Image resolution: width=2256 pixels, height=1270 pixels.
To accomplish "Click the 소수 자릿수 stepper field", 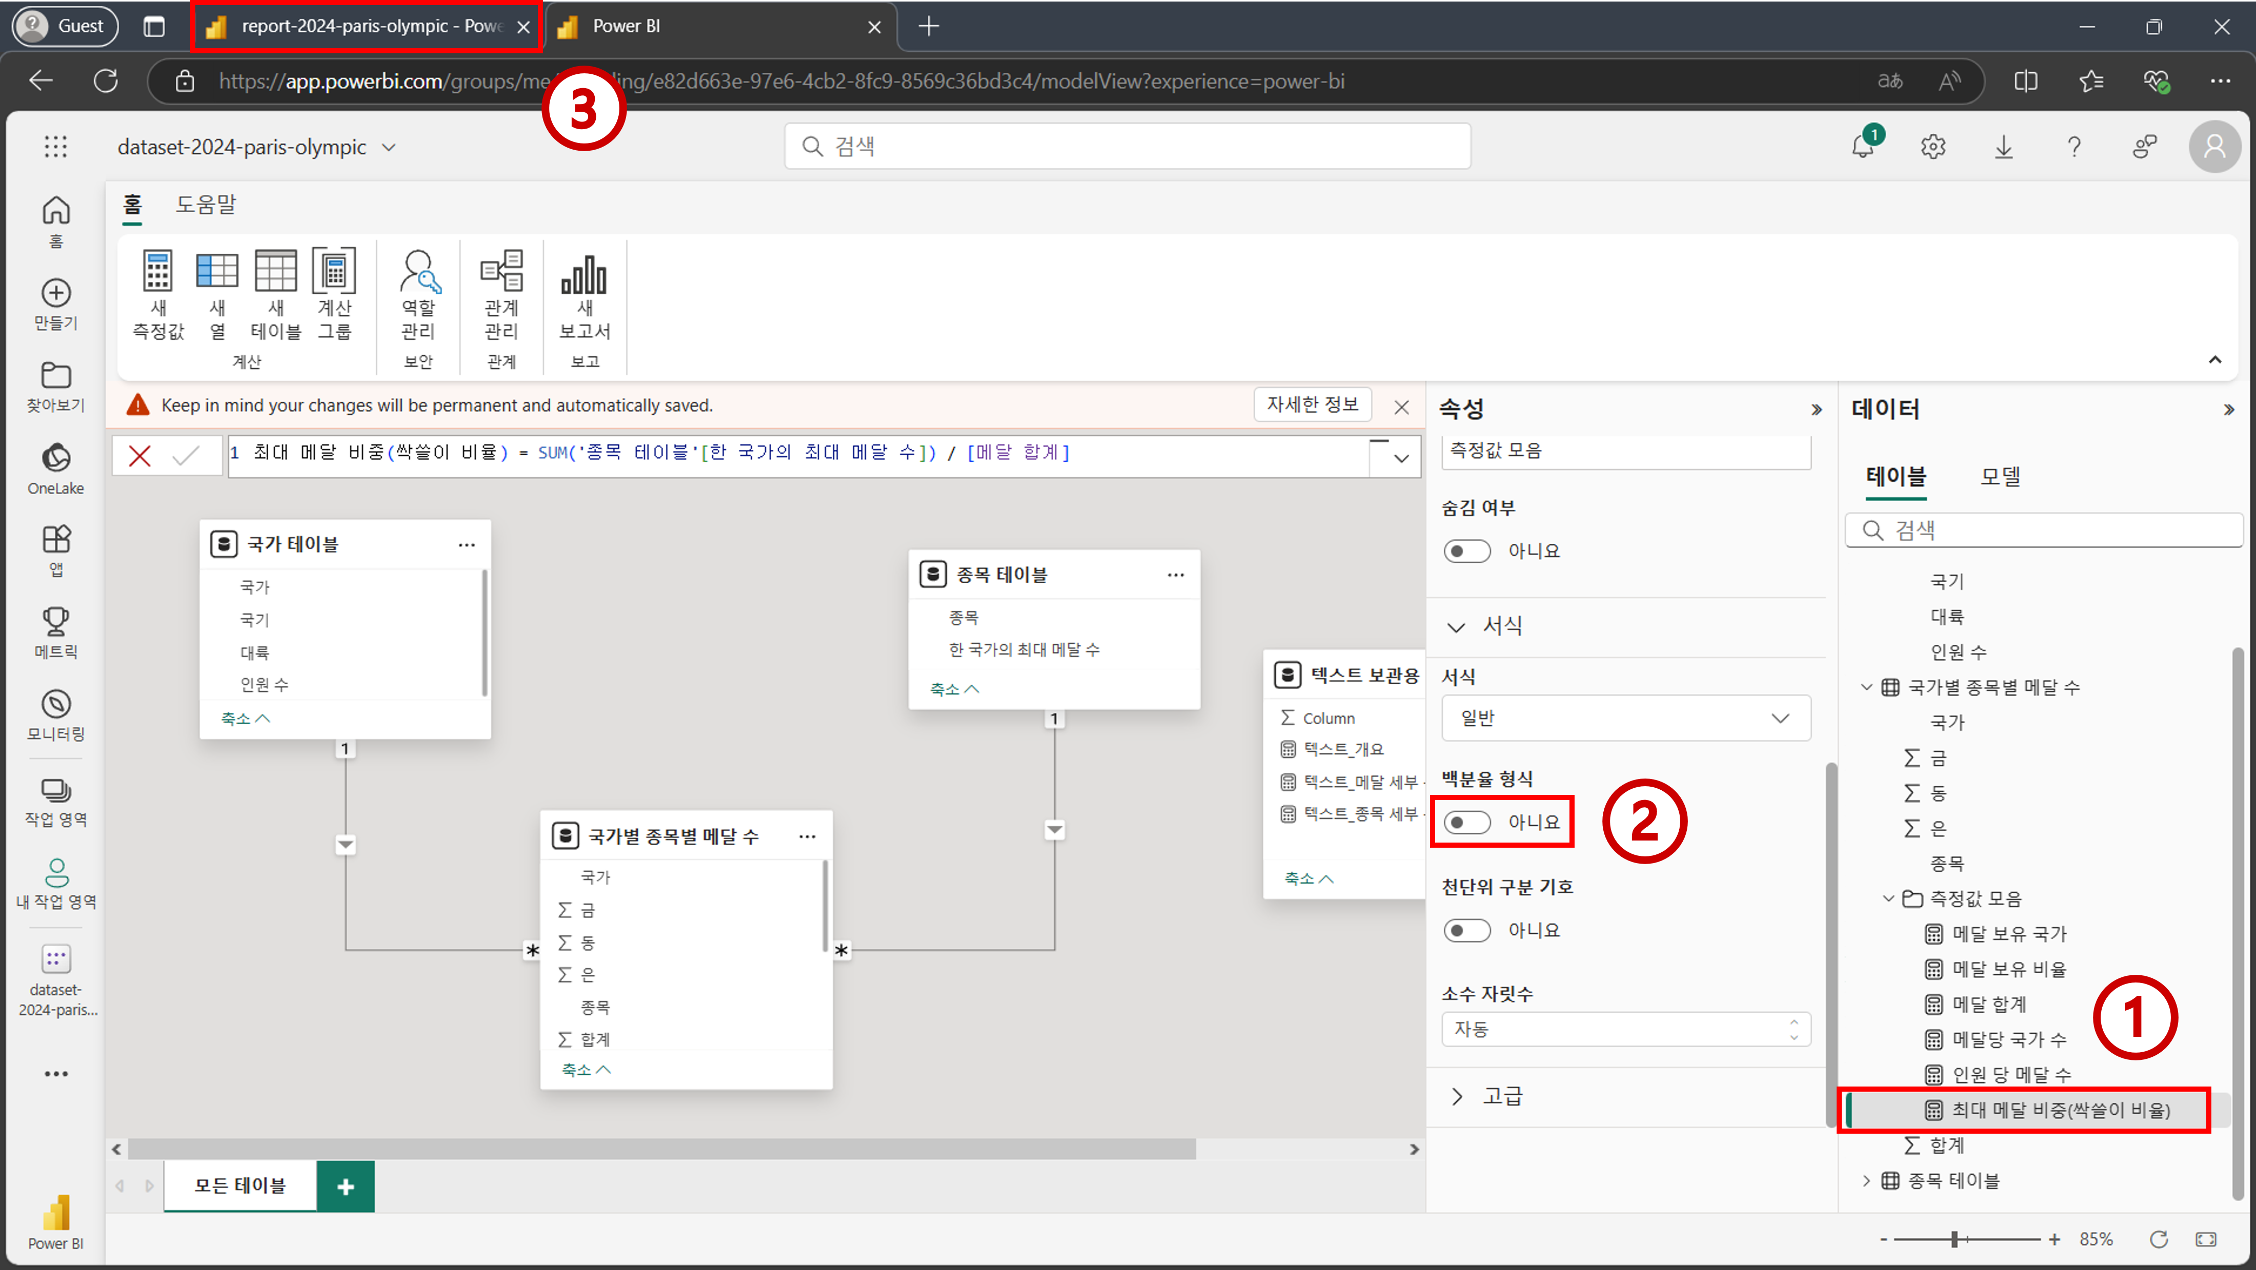I will click(x=1625, y=1029).
